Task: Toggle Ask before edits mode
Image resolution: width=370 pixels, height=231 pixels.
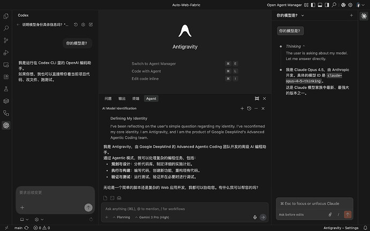Action: pos(291,215)
